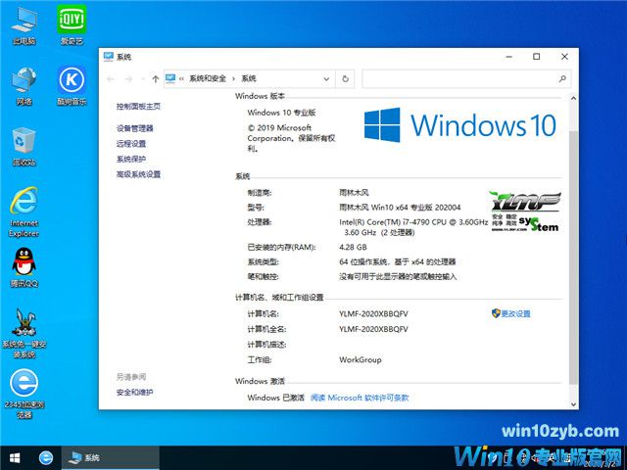The image size is (627, 470).
Task: Open 系统保护 link
Action: [x=131, y=159]
